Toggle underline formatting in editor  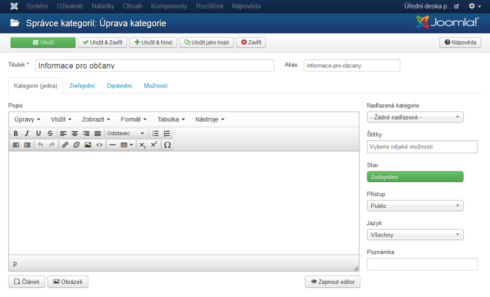(39, 134)
